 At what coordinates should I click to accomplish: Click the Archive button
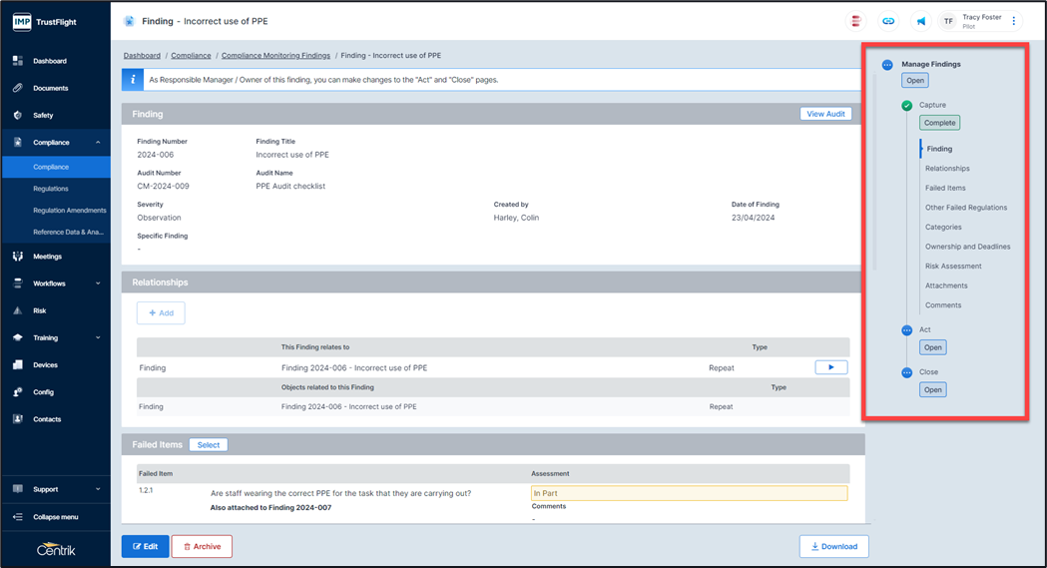pyautogui.click(x=202, y=546)
